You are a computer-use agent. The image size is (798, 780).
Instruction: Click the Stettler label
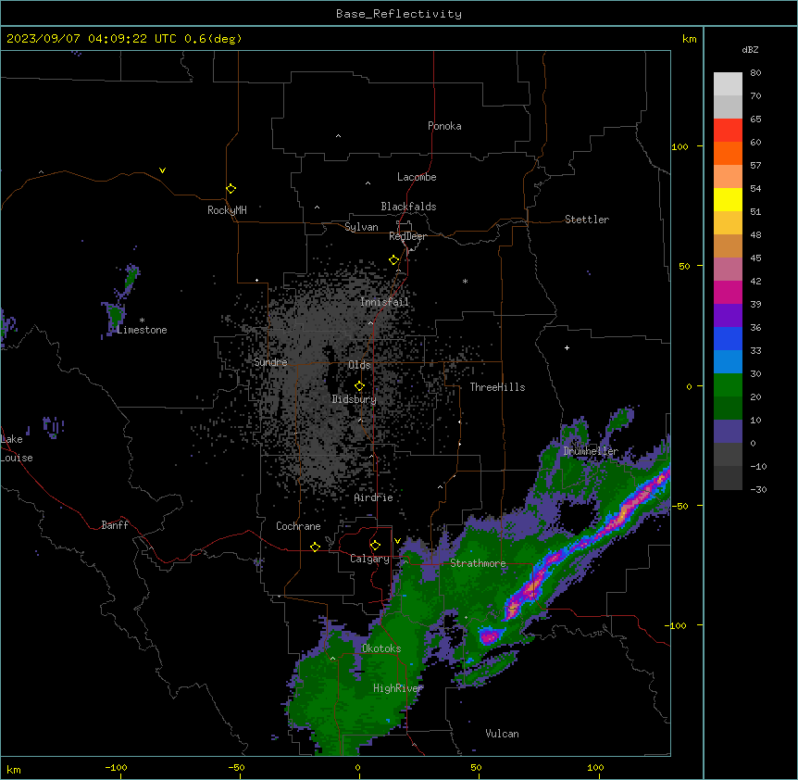586,220
